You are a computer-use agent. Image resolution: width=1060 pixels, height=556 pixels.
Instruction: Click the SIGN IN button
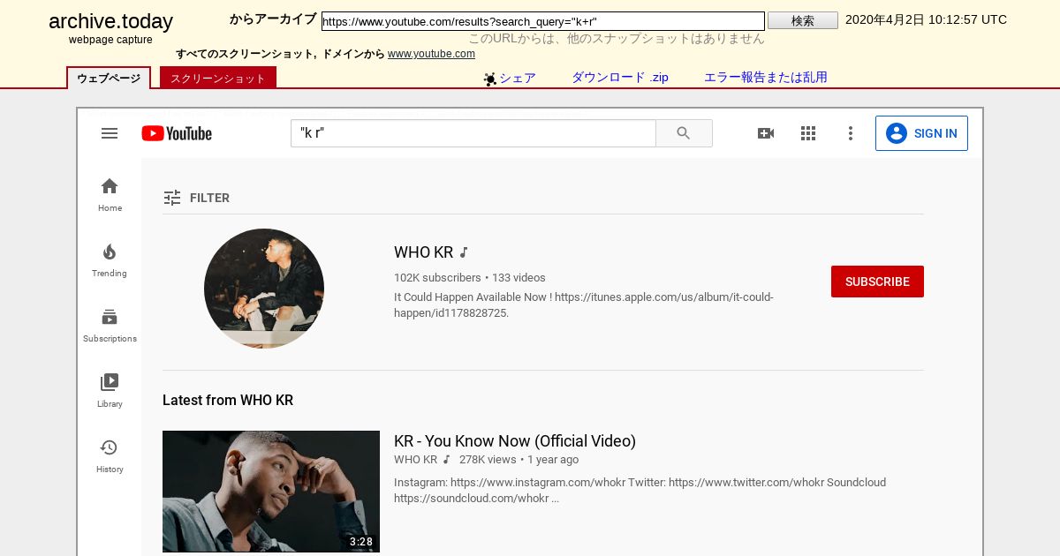(x=921, y=133)
